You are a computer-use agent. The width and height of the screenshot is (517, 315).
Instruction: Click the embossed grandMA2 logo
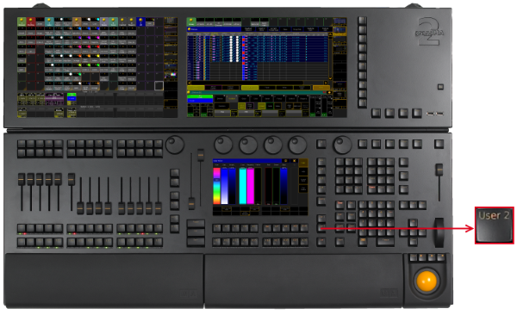point(429,32)
